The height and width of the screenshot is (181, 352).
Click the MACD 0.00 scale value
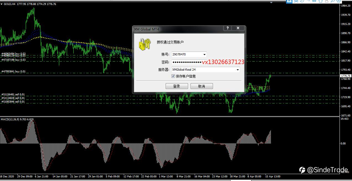coord(343,144)
